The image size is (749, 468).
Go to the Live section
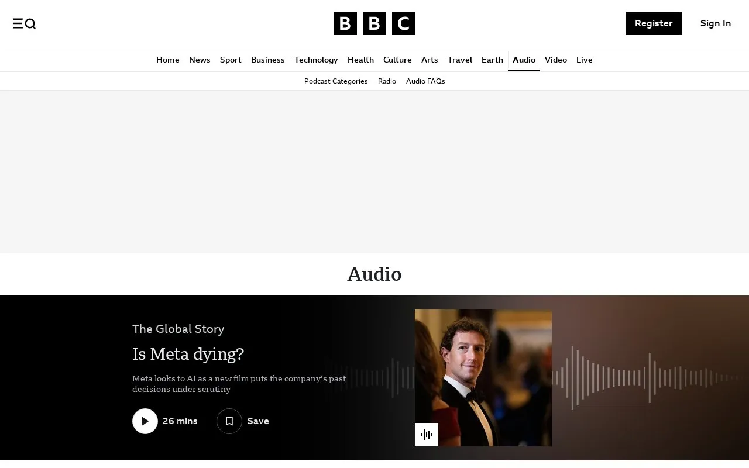pos(585,60)
